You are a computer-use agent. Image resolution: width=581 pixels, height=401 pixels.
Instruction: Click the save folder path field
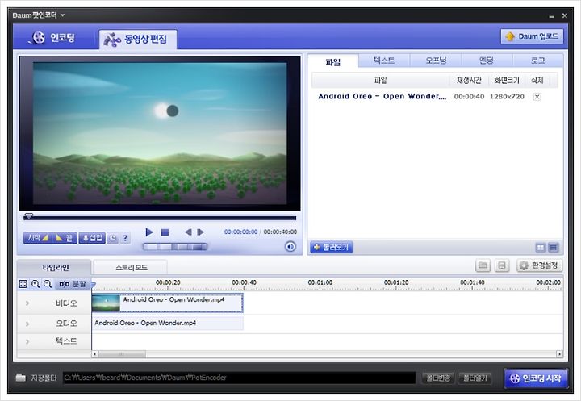pyautogui.click(x=239, y=378)
